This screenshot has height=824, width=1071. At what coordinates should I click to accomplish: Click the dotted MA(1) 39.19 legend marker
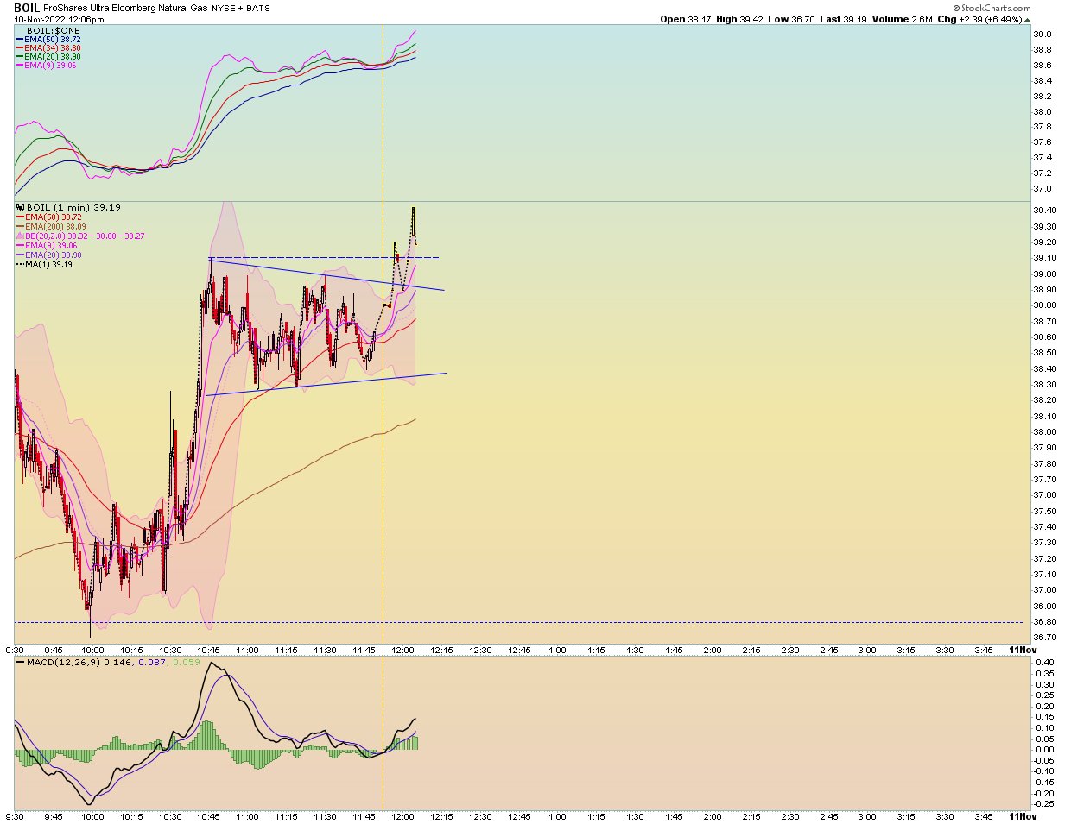tap(21, 265)
